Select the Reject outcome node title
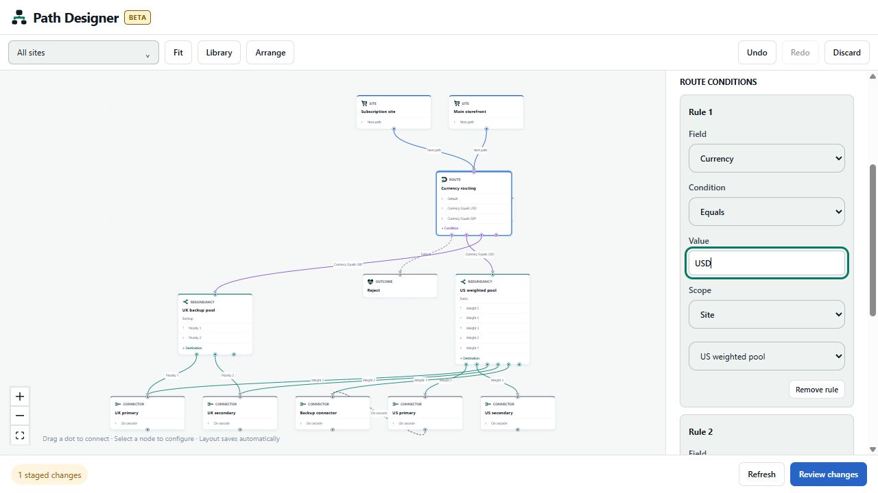The width and height of the screenshot is (878, 493). point(373,290)
